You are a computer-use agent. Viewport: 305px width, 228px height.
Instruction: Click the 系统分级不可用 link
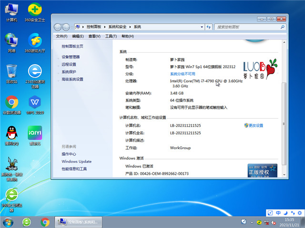[x=183, y=74]
